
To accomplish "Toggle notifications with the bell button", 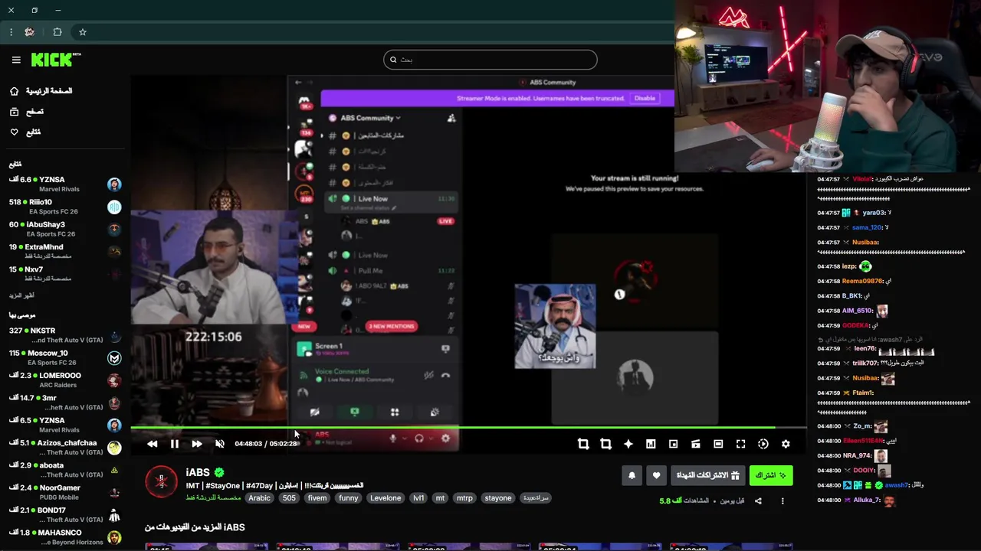I will pos(632,475).
